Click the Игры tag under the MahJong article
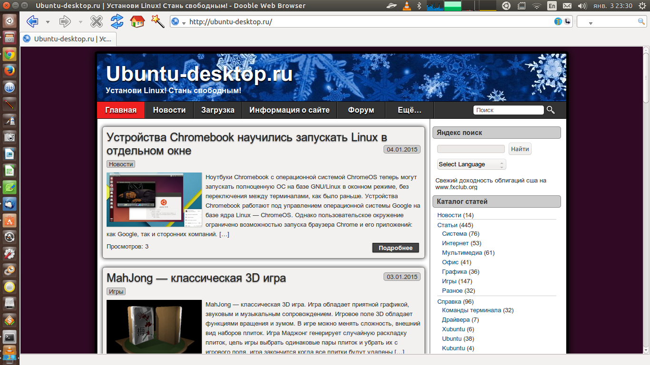Screen dimensions: 650x365 coord(116,291)
